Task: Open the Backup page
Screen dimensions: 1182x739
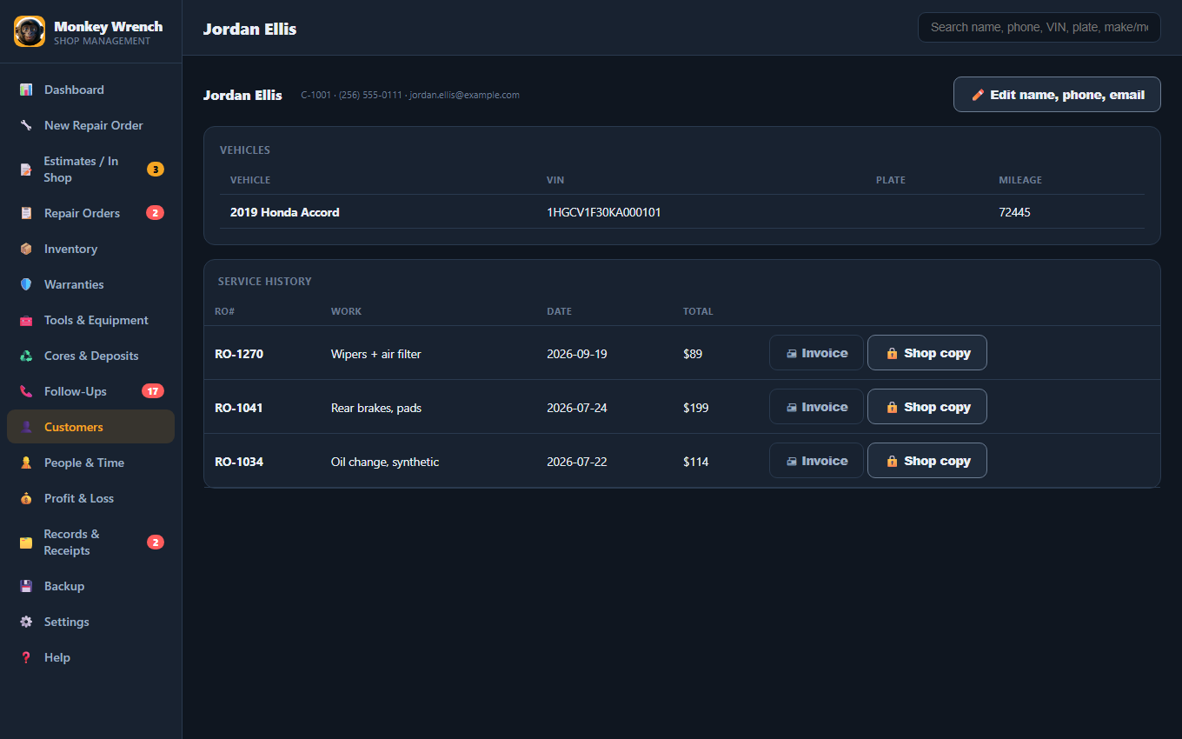Action: point(90,586)
